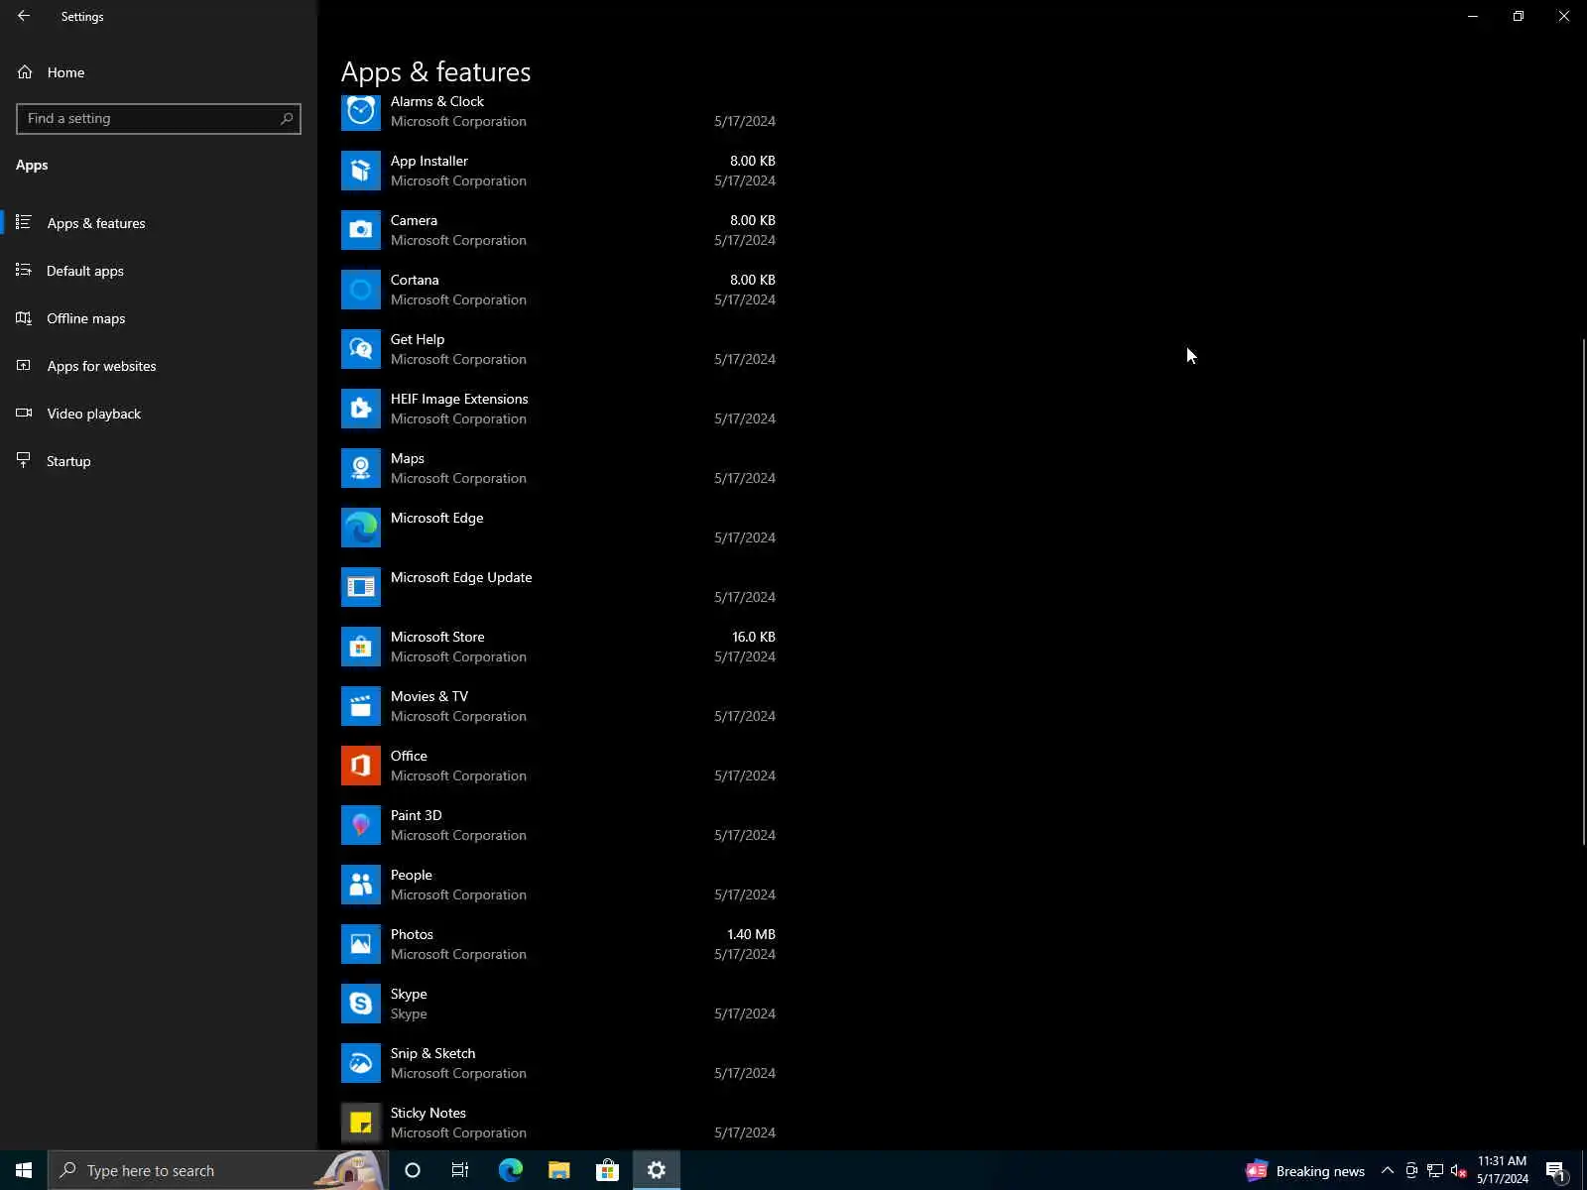Click the Camera size 8.00 KB

(x=753, y=220)
